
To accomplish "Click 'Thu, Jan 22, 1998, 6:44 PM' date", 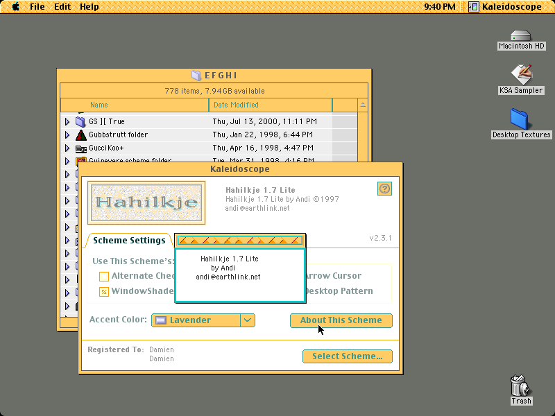I will tap(263, 135).
